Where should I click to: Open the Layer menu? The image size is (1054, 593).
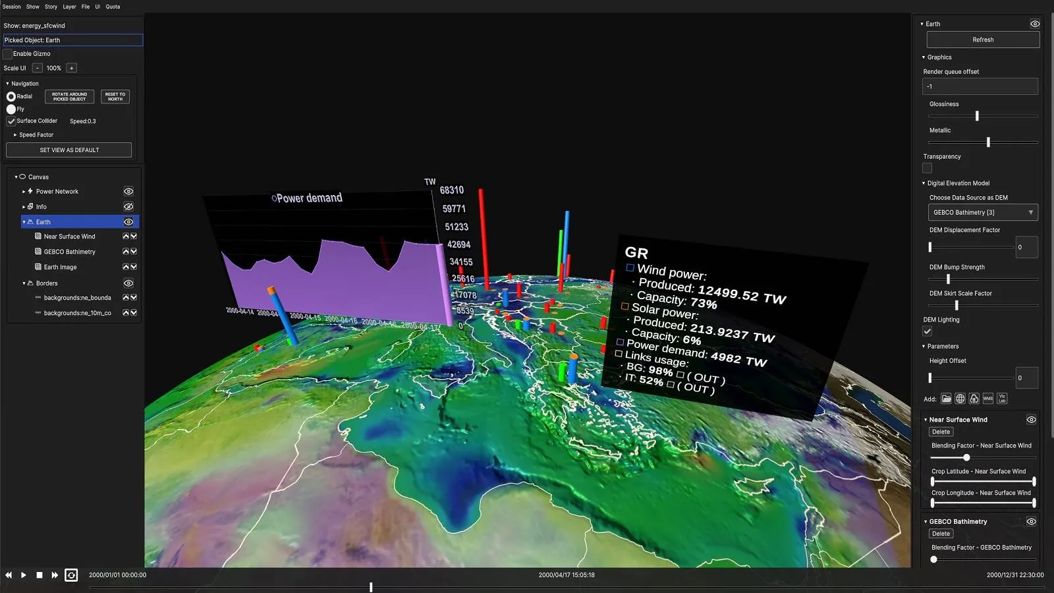click(69, 7)
